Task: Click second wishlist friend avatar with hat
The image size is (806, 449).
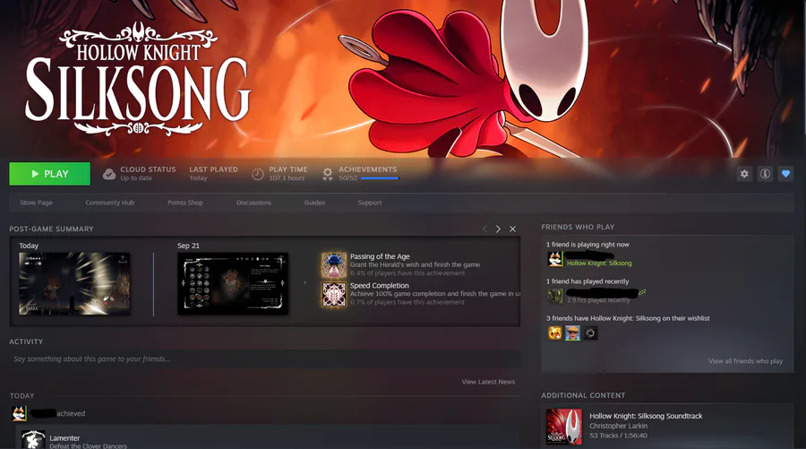Action: coord(572,332)
